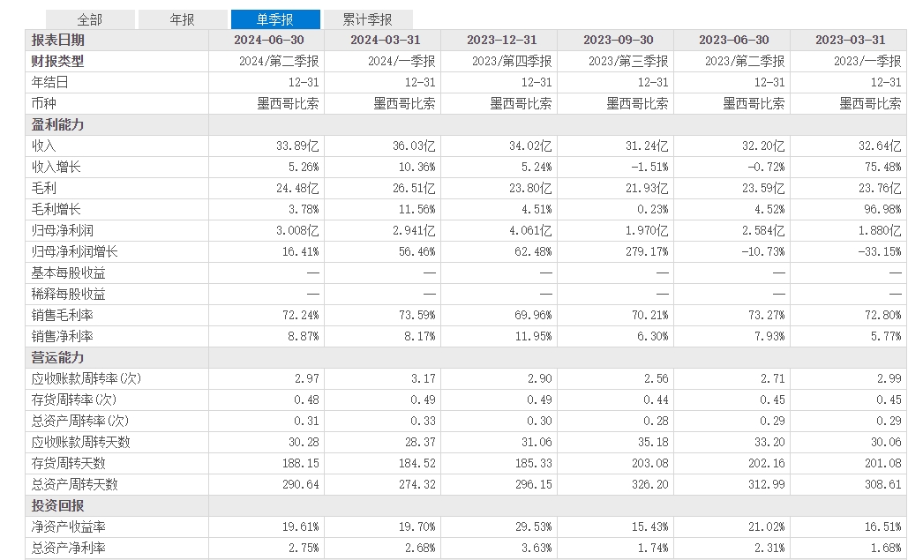Click the 营运能力 section header
This screenshot has width=923, height=560.
tap(57, 358)
